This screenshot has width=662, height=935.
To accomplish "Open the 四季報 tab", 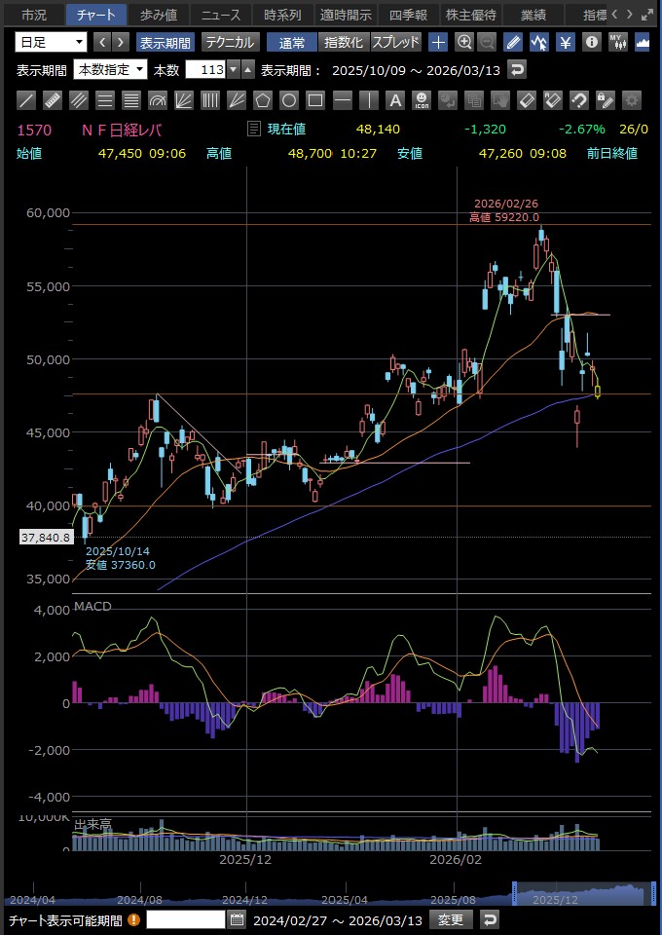I will click(408, 15).
